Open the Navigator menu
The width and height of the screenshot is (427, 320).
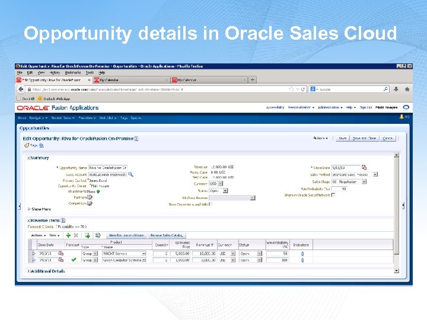coord(38,118)
